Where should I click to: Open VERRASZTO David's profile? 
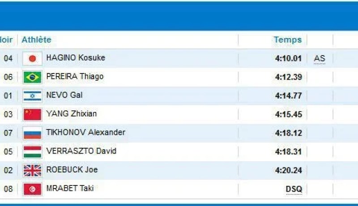pos(81,151)
